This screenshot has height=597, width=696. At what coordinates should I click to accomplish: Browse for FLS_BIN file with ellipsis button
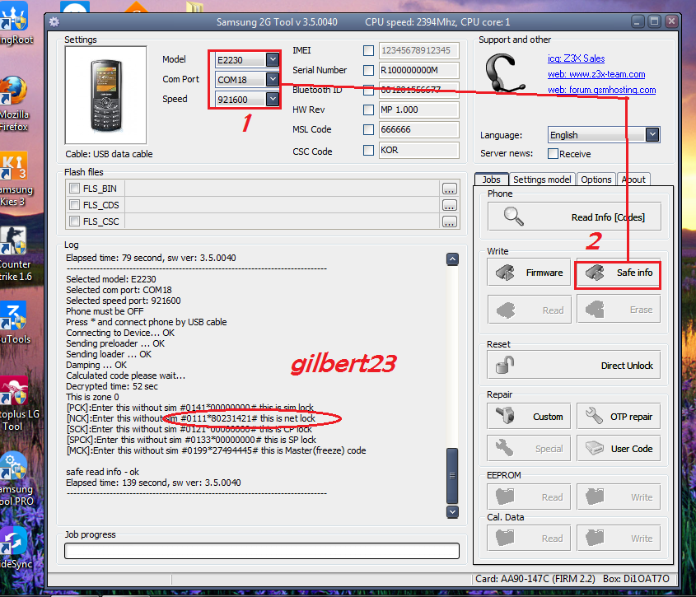point(449,189)
